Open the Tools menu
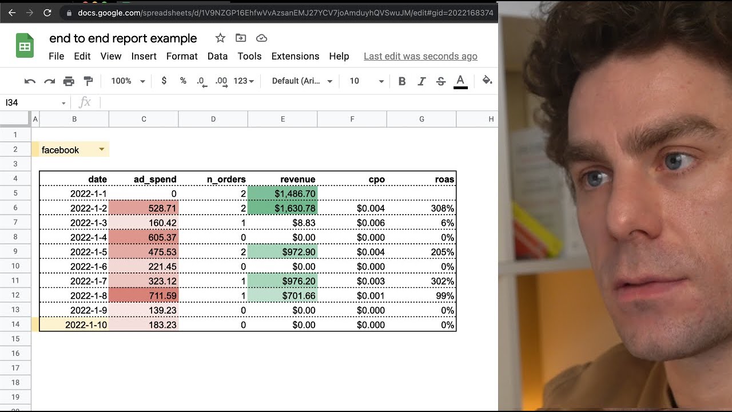 tap(249, 56)
